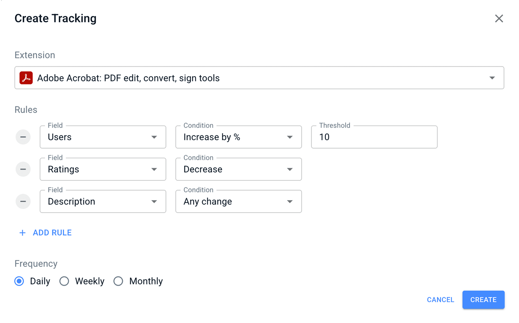The height and width of the screenshot is (323, 519).
Task: Click the Increase by % condition arrow
Action: 290,137
